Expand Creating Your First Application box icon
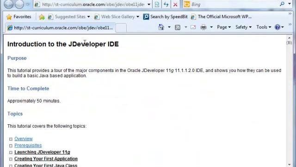Viewport: 296px width, 167px height. pyautogui.click(x=11, y=159)
